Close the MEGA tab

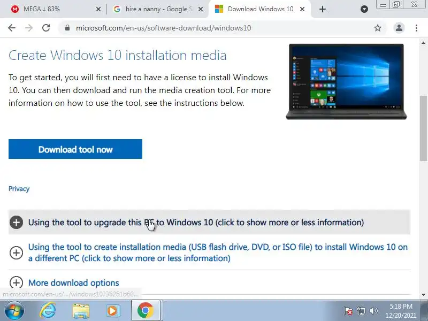coord(98,9)
